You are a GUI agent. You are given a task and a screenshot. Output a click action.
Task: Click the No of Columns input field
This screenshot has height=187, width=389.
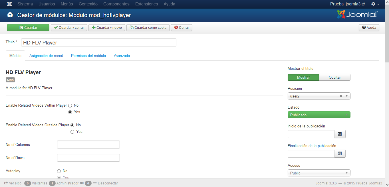(x=88, y=145)
